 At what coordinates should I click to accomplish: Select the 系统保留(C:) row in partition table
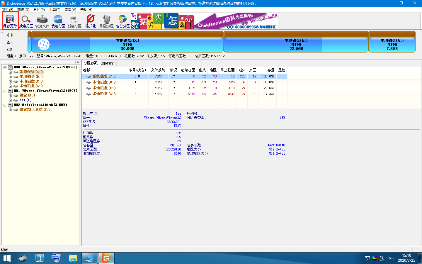coord(184,76)
